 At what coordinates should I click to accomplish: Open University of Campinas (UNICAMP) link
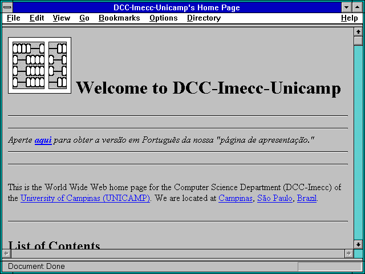tap(85, 198)
